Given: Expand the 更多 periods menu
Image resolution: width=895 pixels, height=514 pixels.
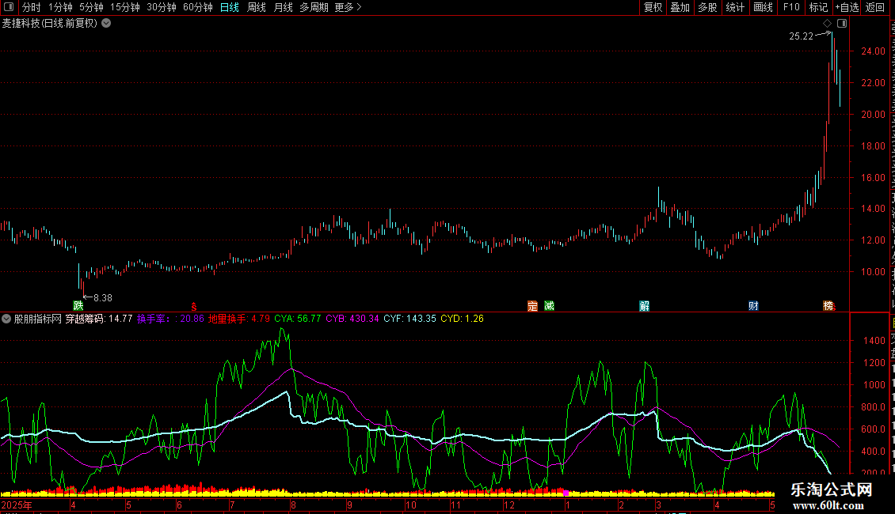Looking at the screenshot, I should coord(348,7).
